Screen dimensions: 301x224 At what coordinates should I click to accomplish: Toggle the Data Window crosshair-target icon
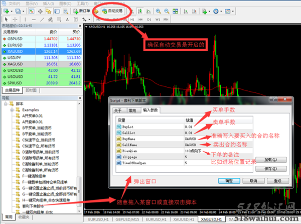click(x=40, y=11)
